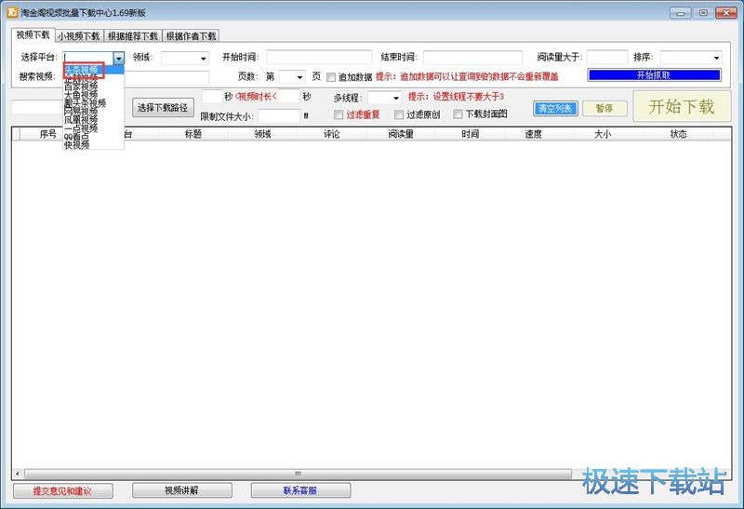This screenshot has height=509, width=744.
Task: Open the 多线程 thread count dropdown
Action: click(396, 99)
